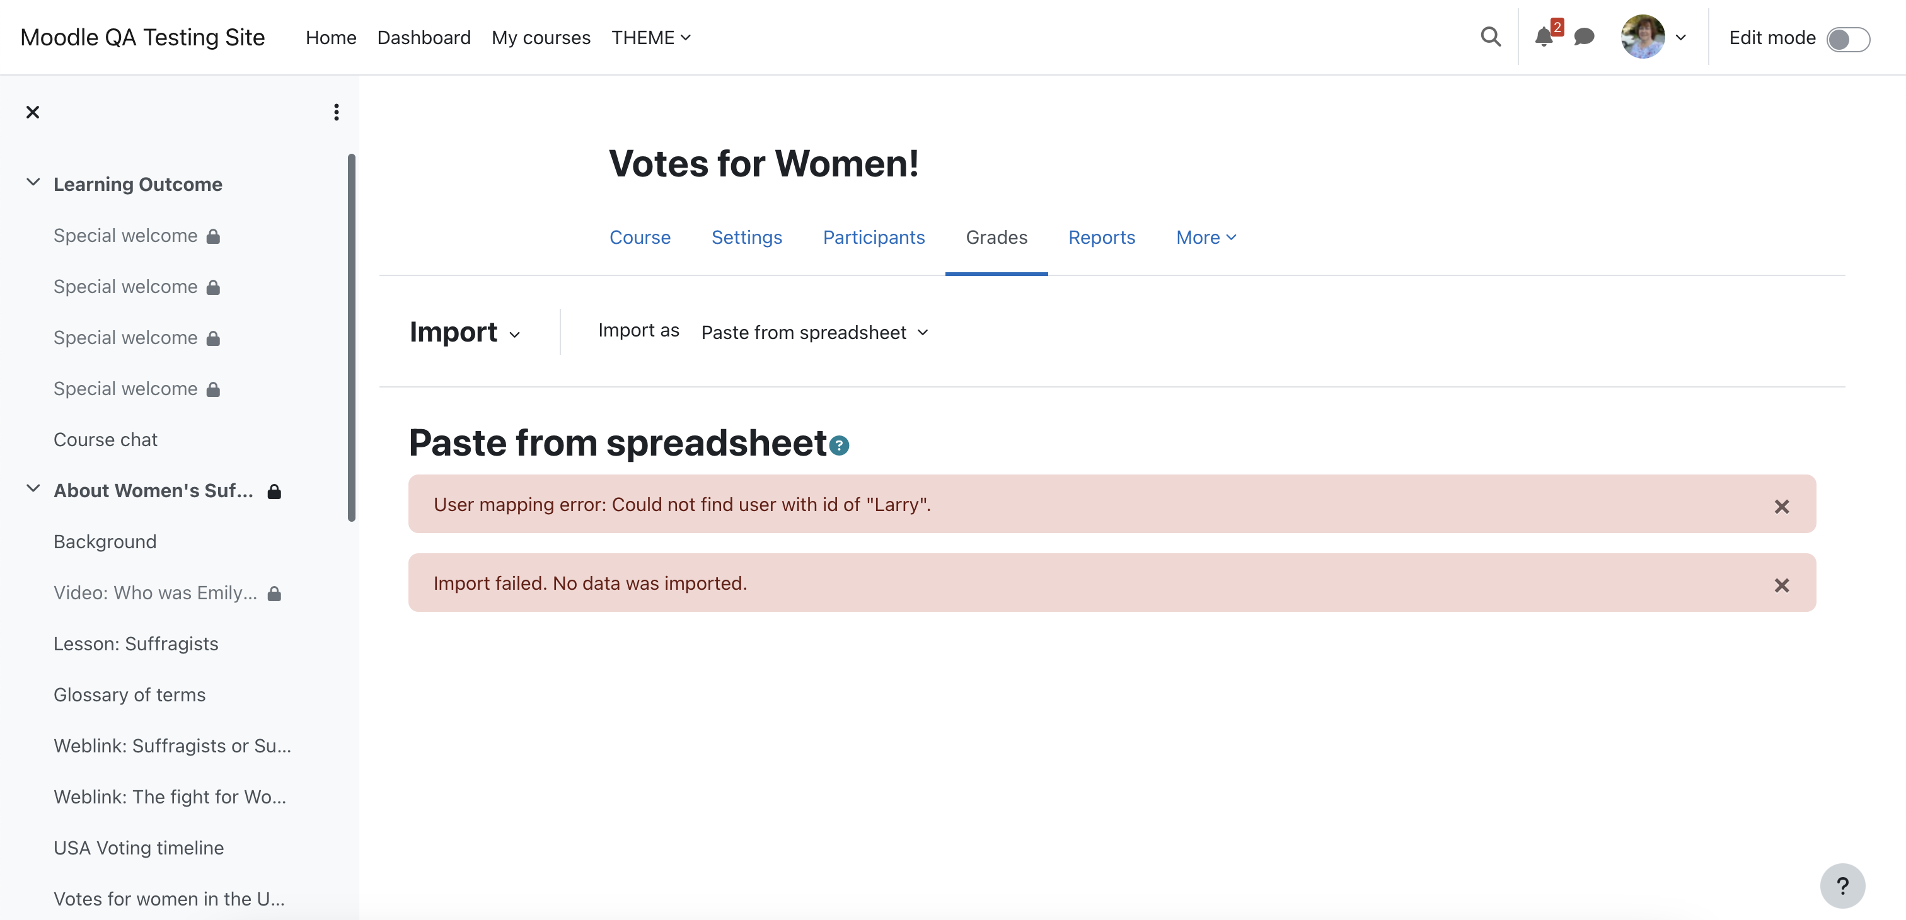Click the Moodle QA Testing Site brand link
Image resolution: width=1906 pixels, height=920 pixels.
point(143,37)
